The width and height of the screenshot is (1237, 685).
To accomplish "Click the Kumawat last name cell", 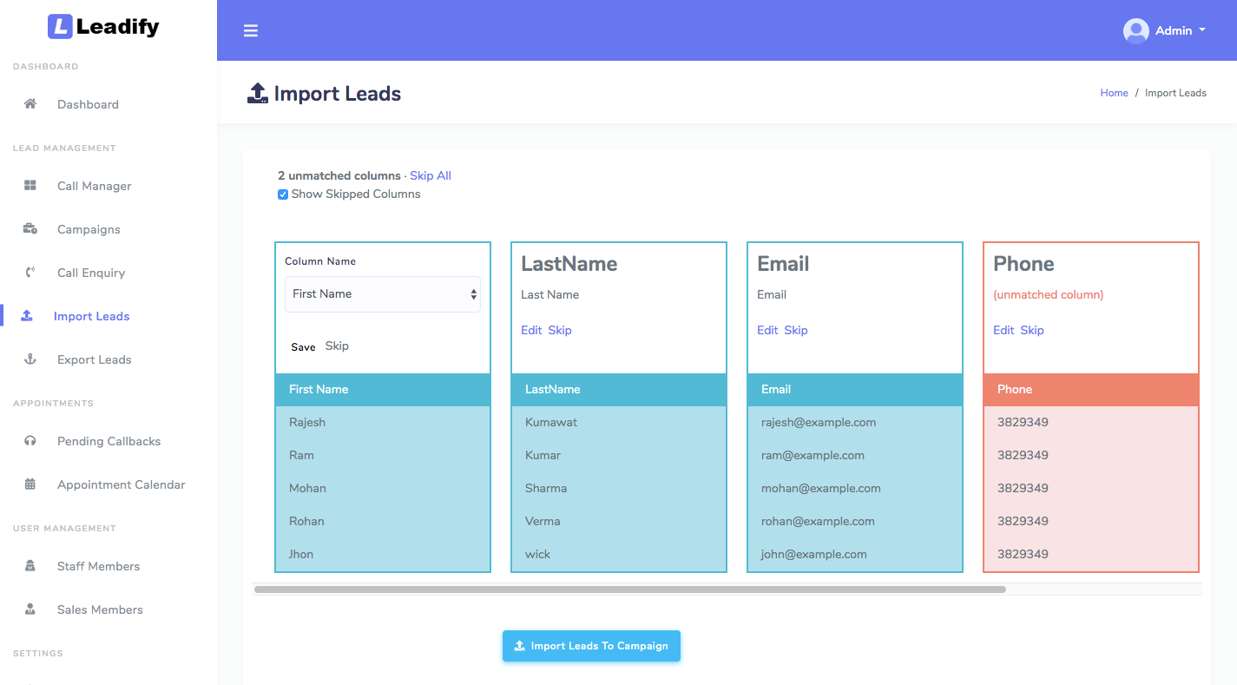I will [x=619, y=423].
